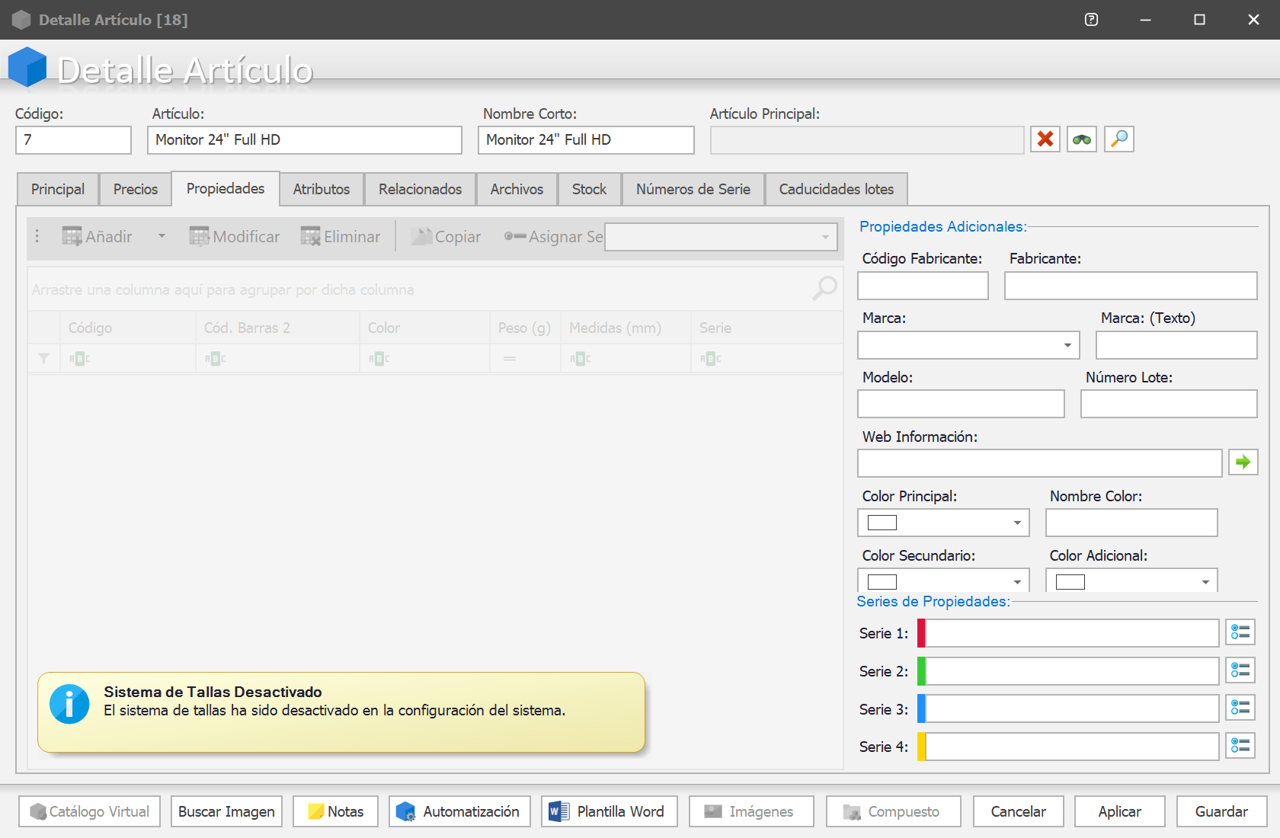Screen dimensions: 1280x838
Task: Click the filter funnel icon in grid
Action: coord(44,359)
